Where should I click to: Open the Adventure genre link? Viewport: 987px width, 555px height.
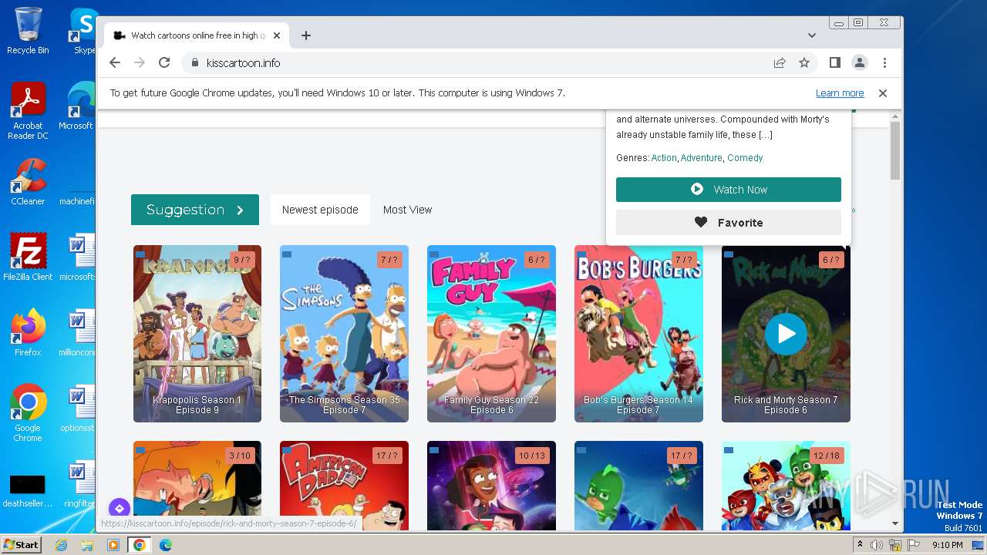(x=701, y=158)
